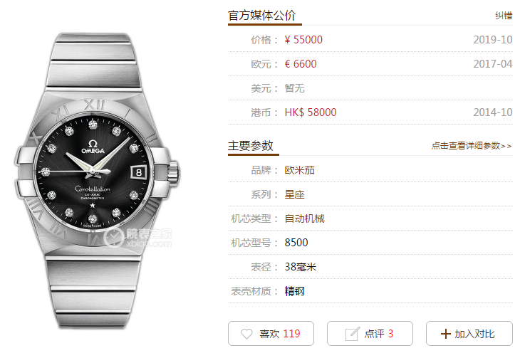
Task: Click the 喜欢 119 button
Action: tap(271, 334)
